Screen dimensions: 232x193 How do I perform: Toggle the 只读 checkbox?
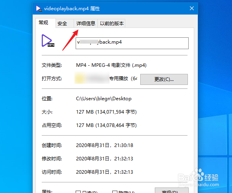point(78,192)
